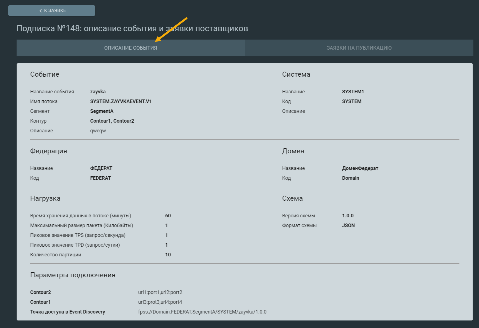
Task: Click the Event Discovery fpss:// access point URL
Action: coord(202,312)
